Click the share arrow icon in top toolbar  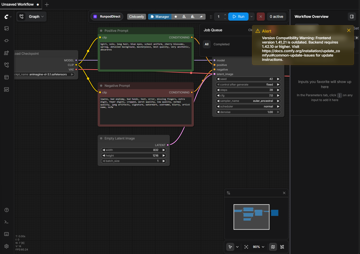coord(201,17)
